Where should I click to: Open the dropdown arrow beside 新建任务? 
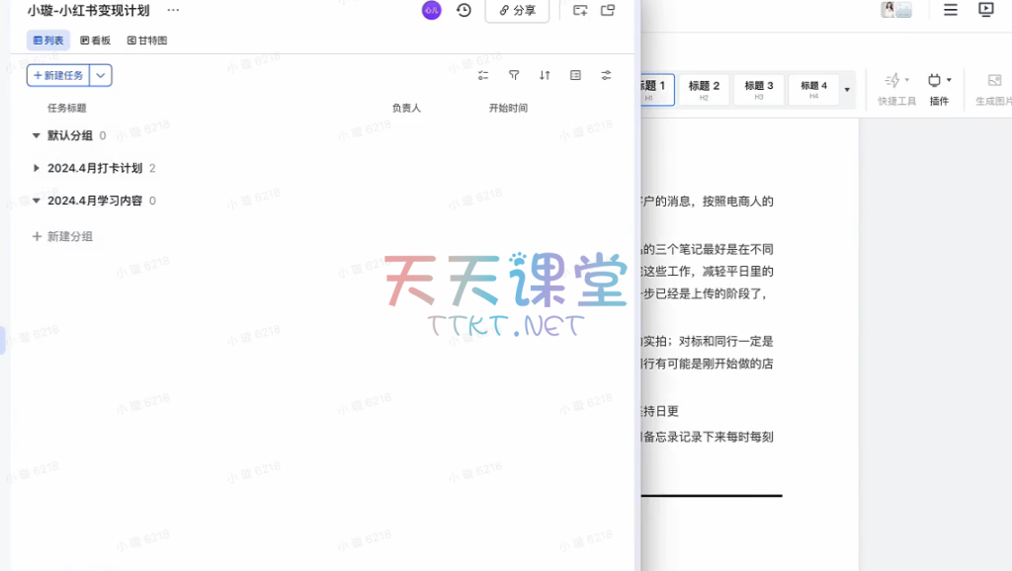[x=102, y=75]
